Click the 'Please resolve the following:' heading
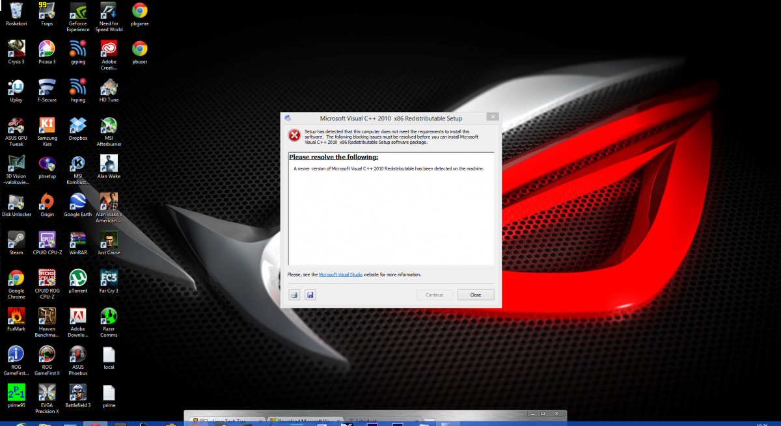The width and height of the screenshot is (781, 426). click(333, 157)
